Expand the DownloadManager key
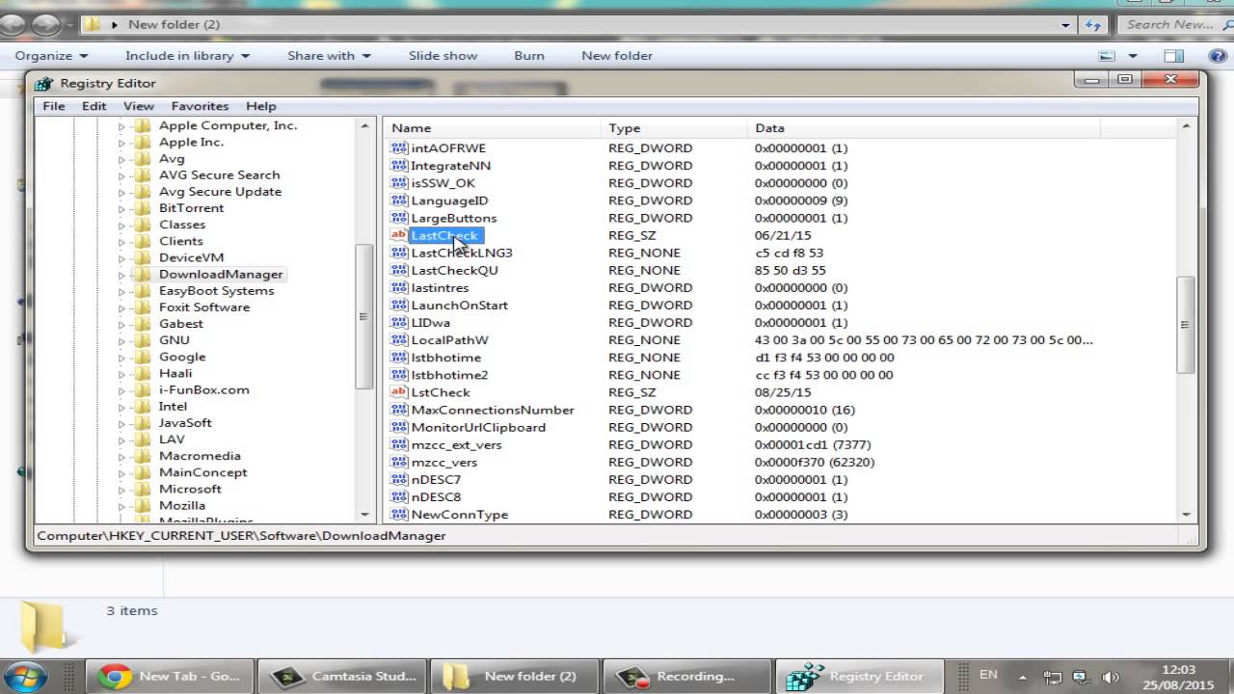 [121, 275]
